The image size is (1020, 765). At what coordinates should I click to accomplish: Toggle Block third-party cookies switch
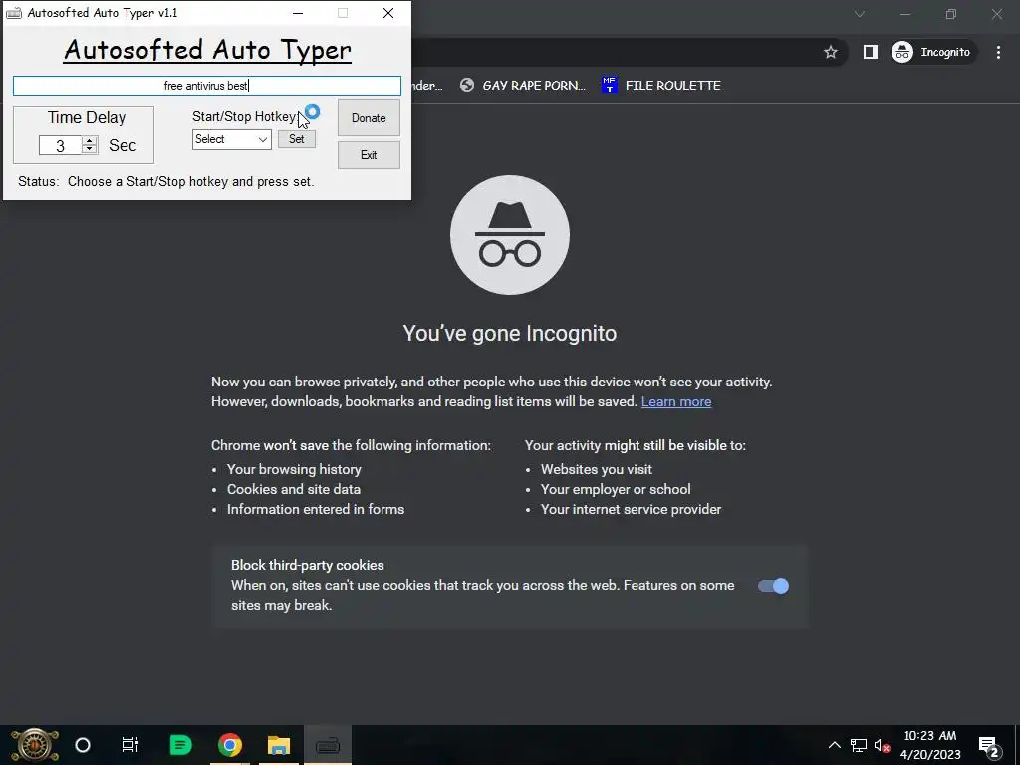click(773, 586)
